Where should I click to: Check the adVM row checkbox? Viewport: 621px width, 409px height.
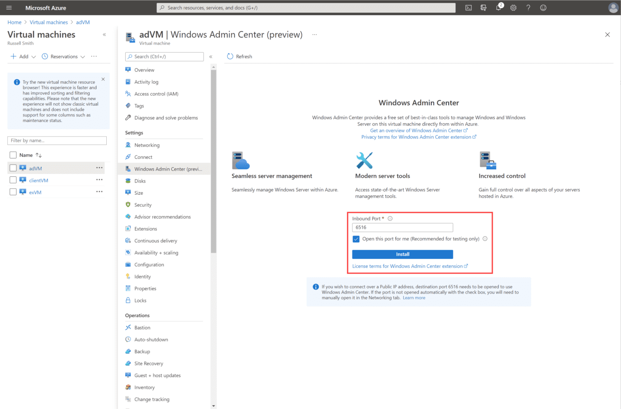point(13,168)
